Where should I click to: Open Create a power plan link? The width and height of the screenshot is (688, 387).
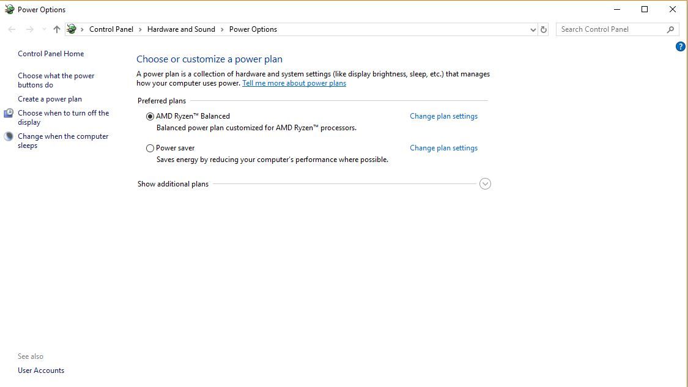pos(50,99)
